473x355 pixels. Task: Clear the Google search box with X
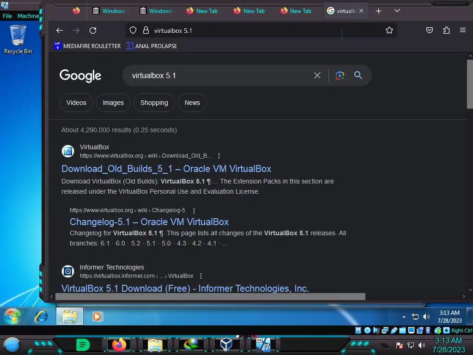coord(317,75)
